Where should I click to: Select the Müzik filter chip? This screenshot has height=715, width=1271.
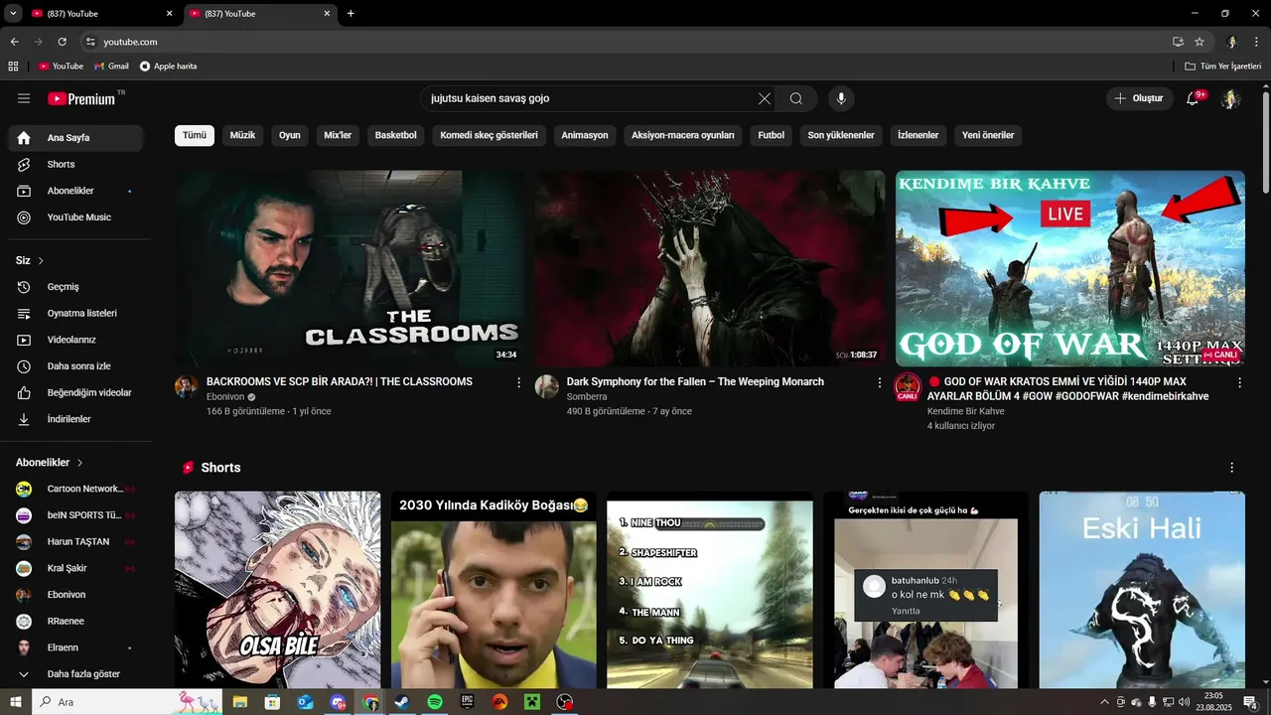pyautogui.click(x=243, y=135)
